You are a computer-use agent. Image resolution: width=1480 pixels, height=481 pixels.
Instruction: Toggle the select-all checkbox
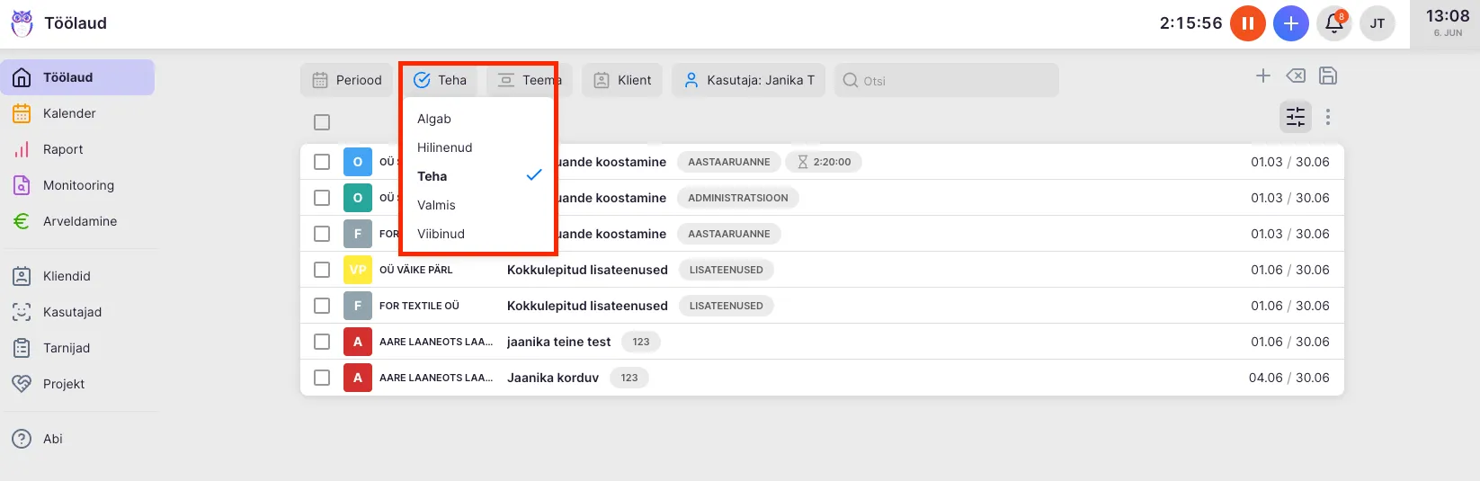pos(322,122)
